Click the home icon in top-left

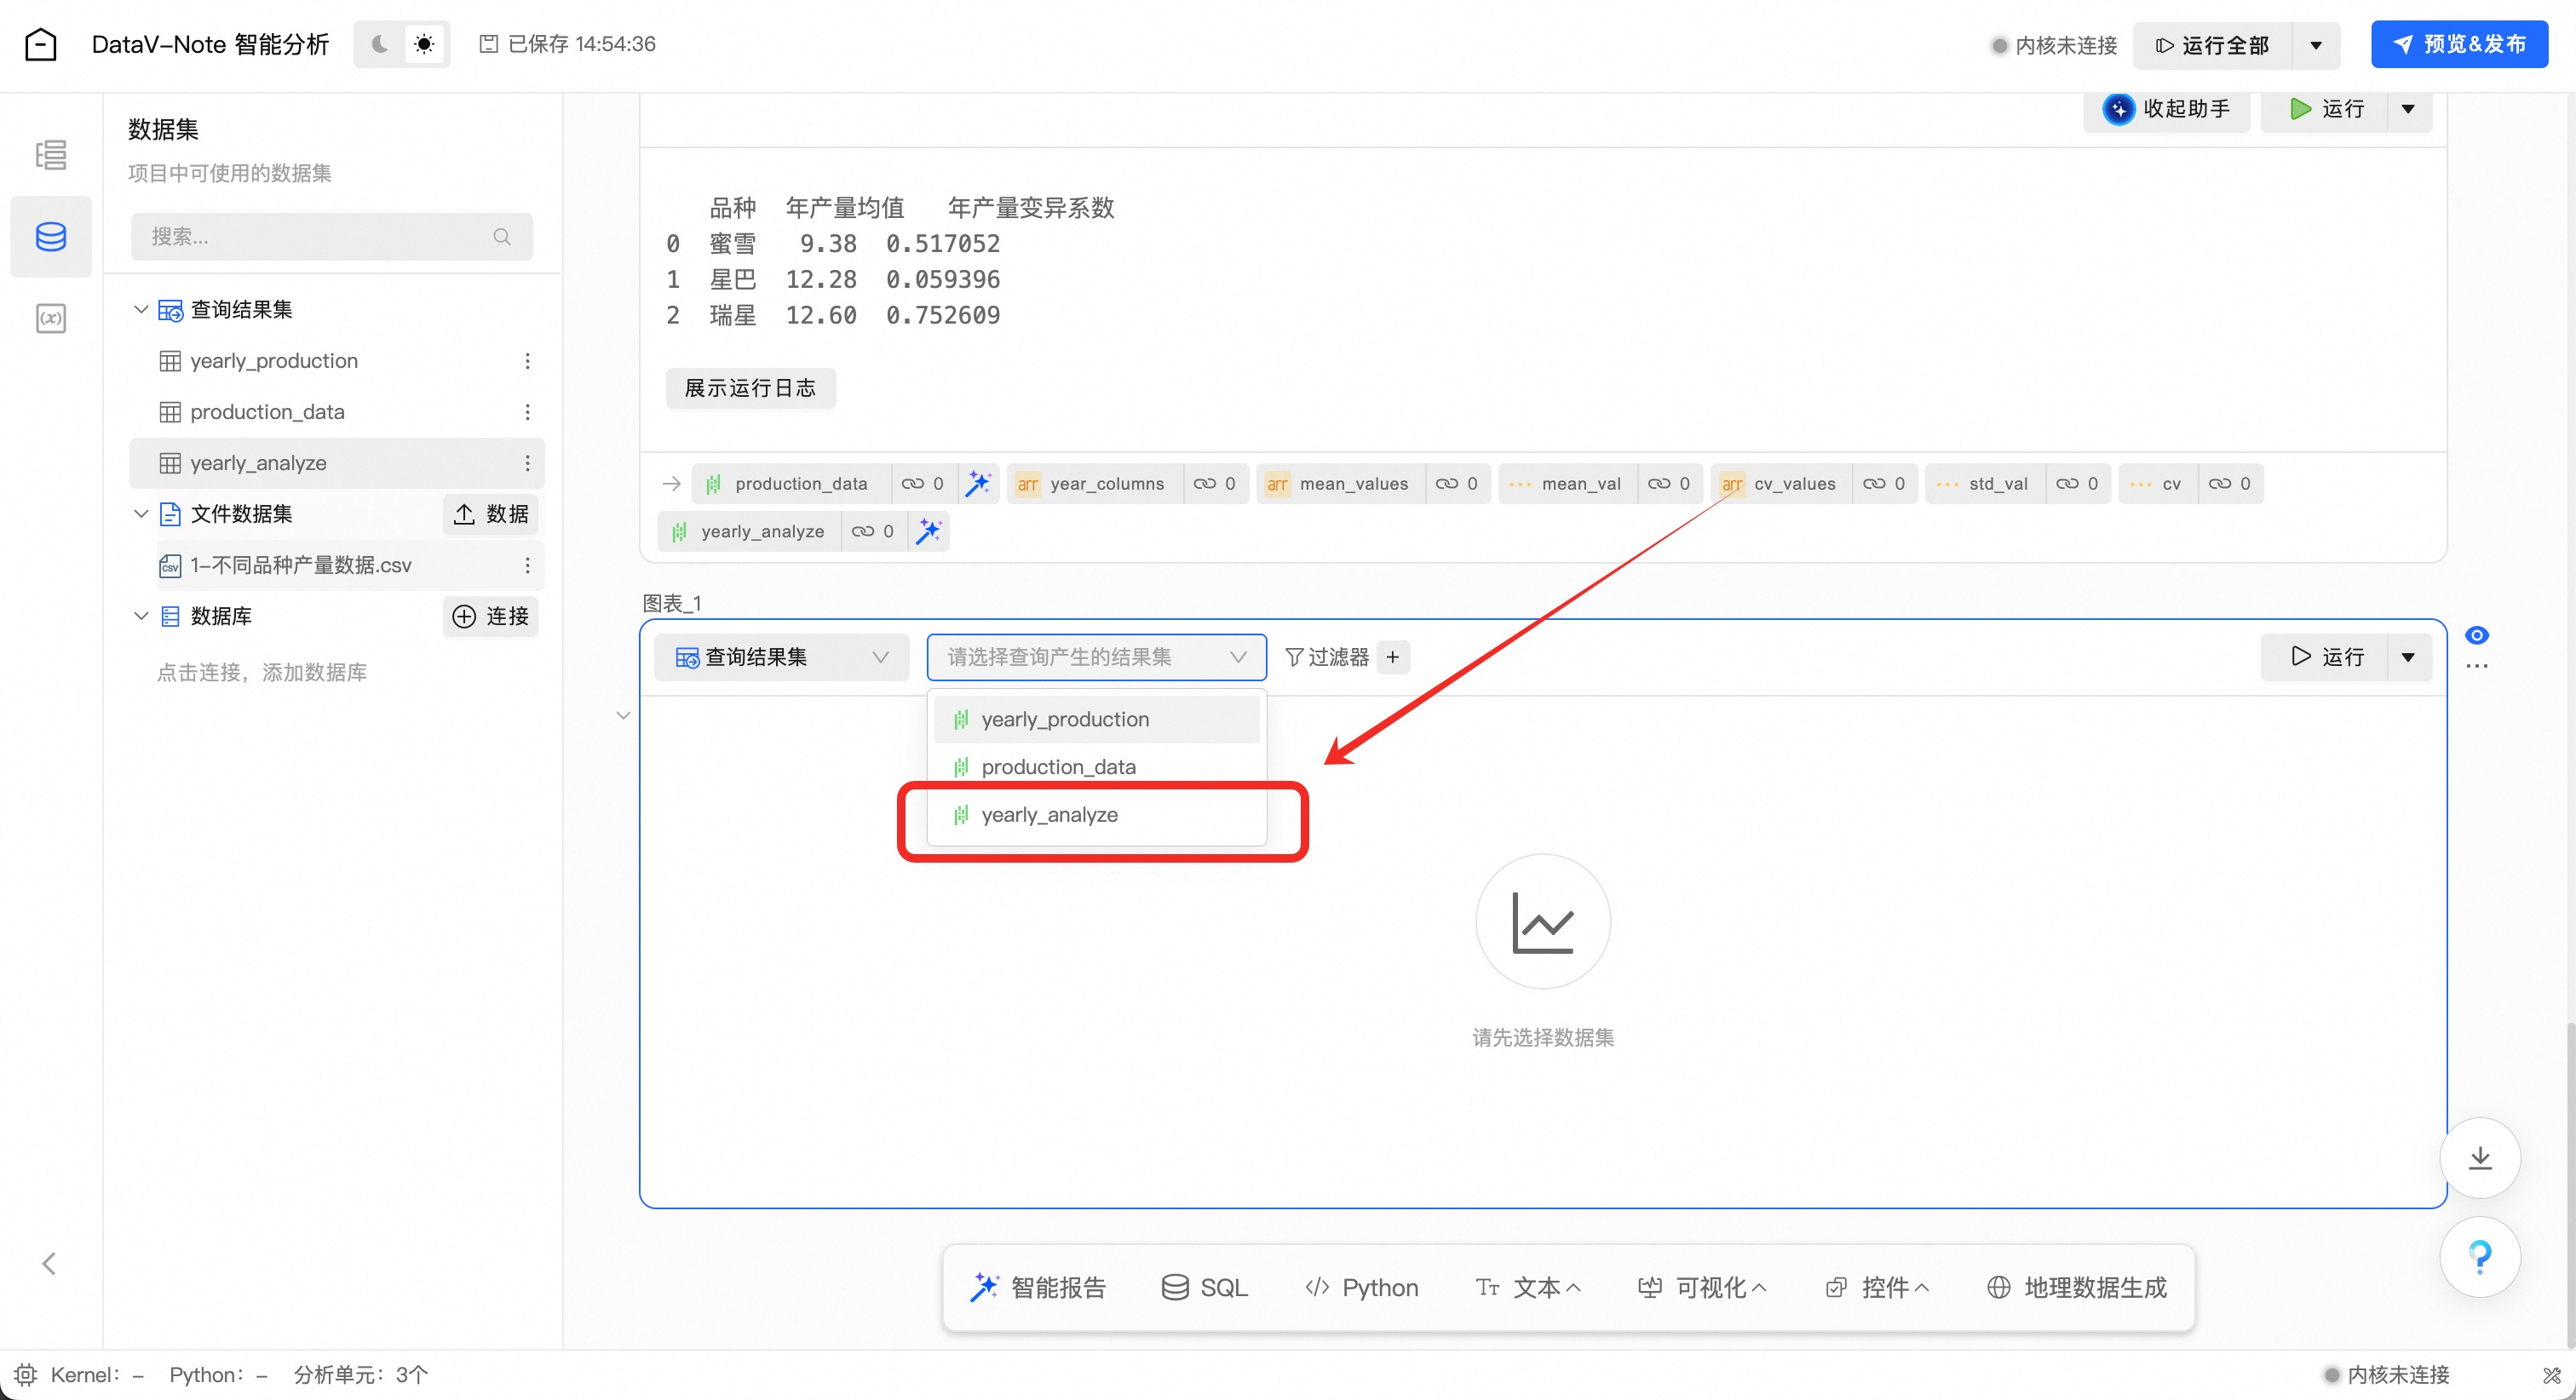coord(41,44)
